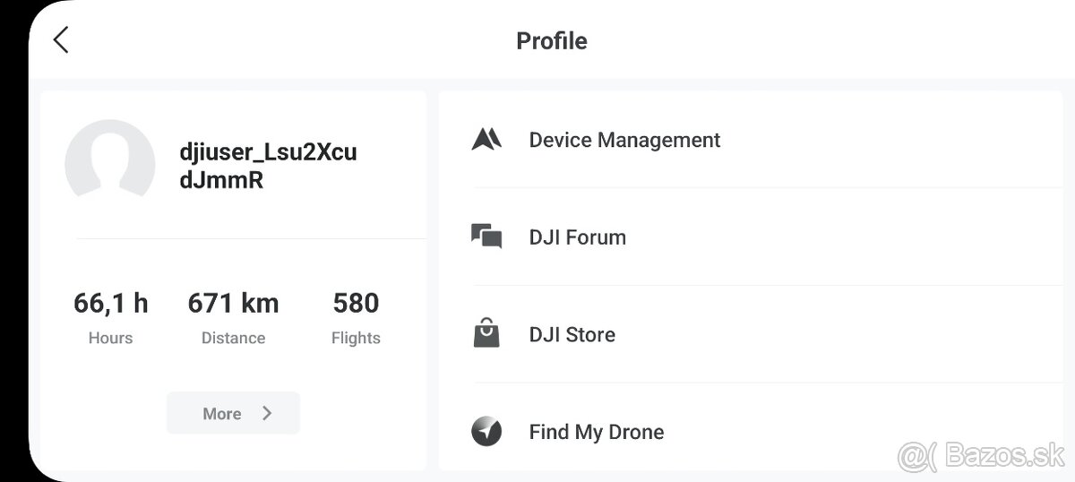The image size is (1075, 482).
Task: Tap the More button
Action: click(x=233, y=413)
